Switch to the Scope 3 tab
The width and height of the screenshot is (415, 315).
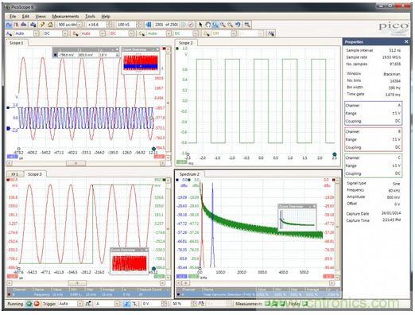(x=35, y=174)
